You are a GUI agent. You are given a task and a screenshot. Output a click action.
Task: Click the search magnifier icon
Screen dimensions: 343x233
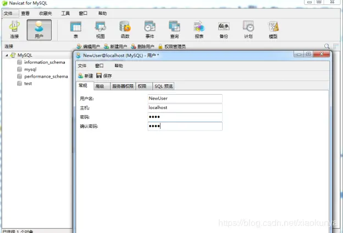(327, 46)
